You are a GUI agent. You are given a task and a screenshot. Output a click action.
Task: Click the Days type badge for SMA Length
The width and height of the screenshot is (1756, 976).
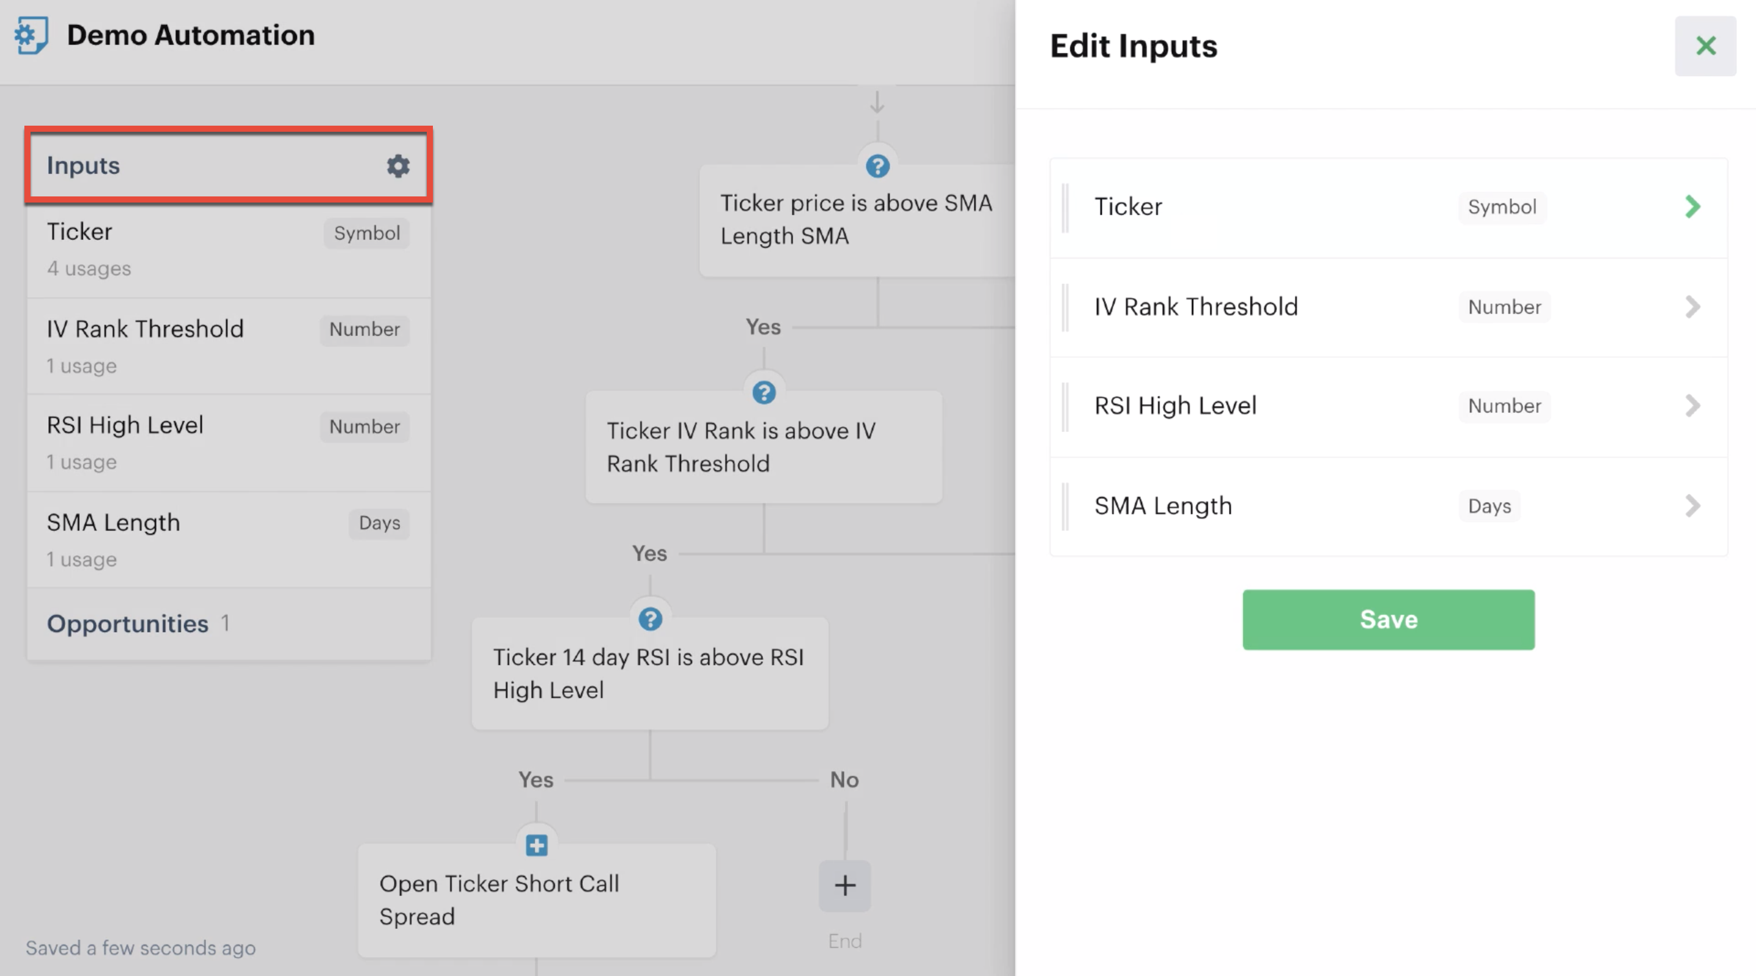[378, 523]
